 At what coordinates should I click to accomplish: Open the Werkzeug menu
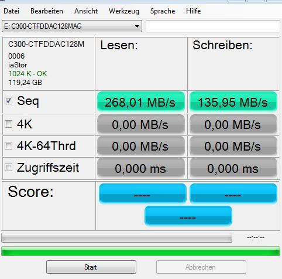[124, 11]
